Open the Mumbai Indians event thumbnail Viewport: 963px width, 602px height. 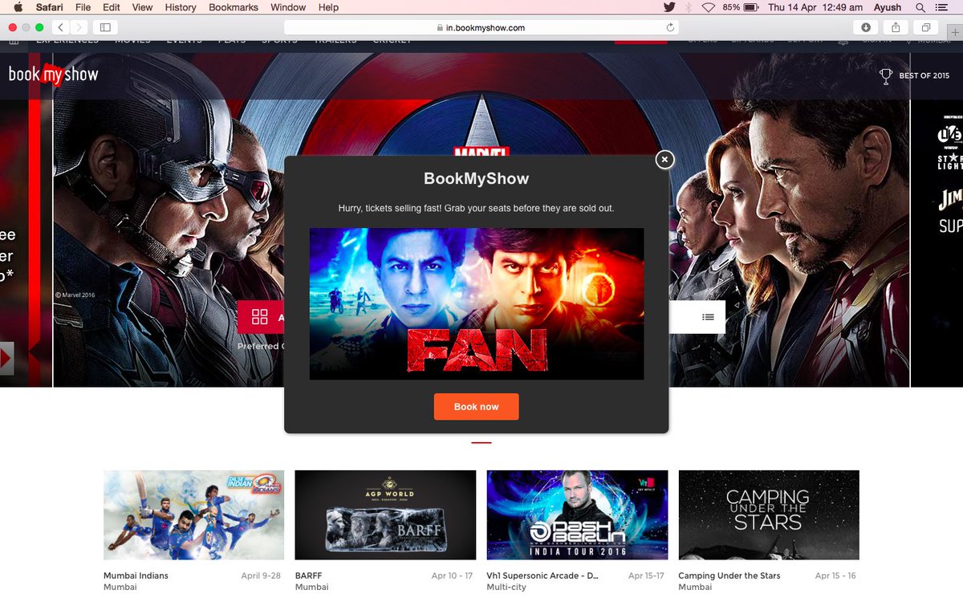[193, 515]
